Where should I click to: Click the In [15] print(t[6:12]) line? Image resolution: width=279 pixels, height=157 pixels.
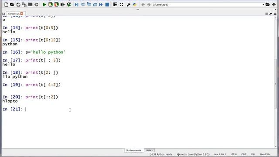point(31,40)
